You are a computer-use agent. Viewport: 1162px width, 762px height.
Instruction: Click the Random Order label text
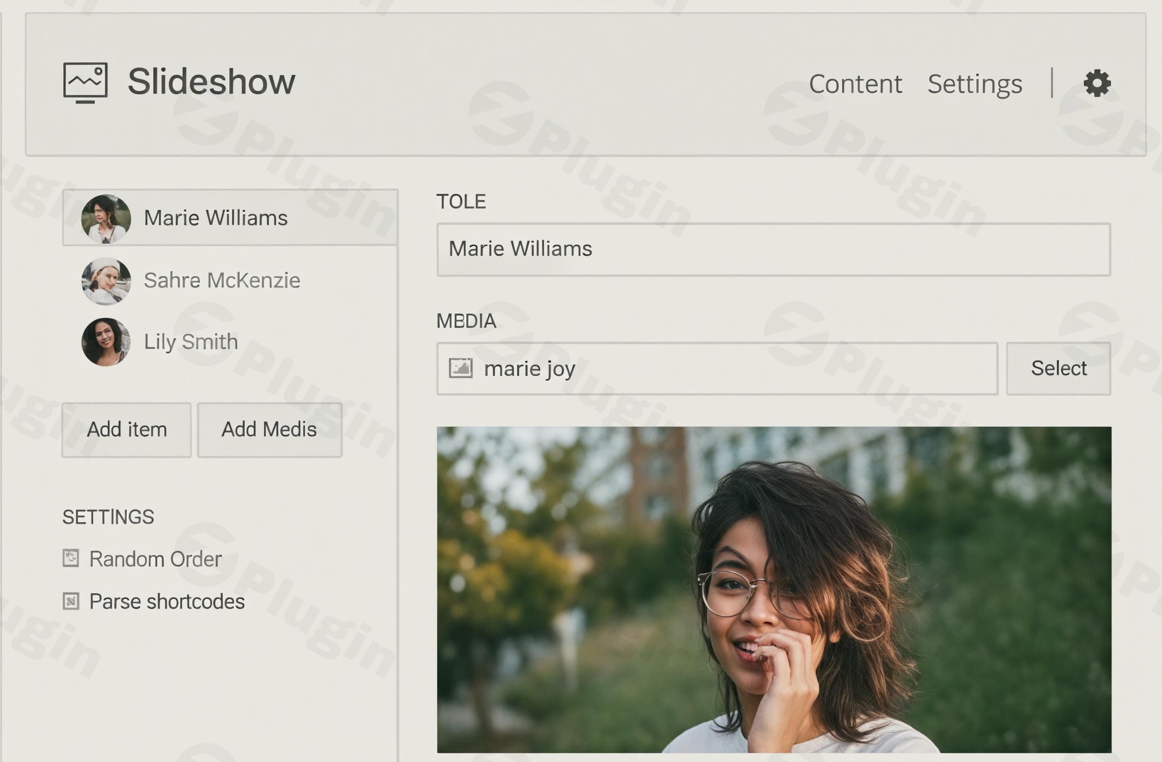coord(155,559)
